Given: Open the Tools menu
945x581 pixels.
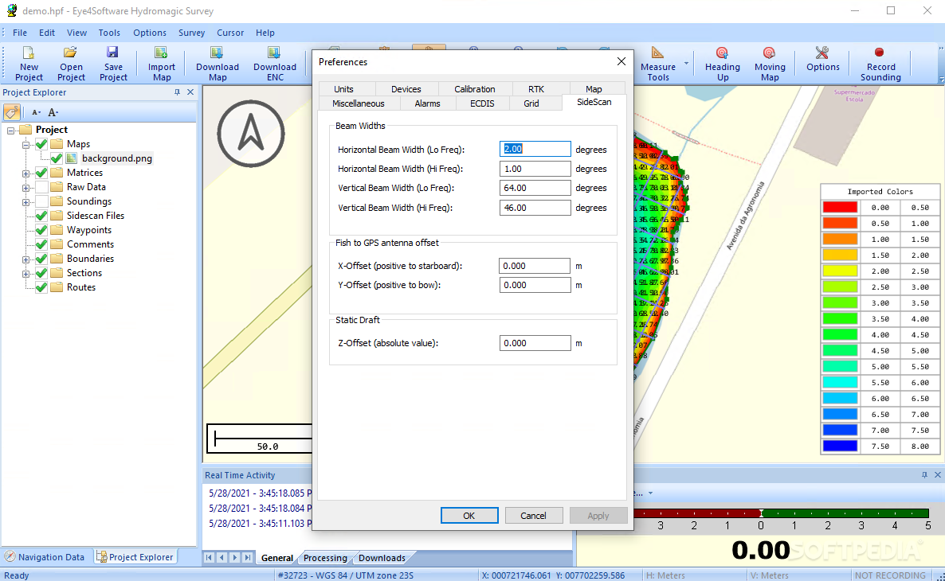Looking at the screenshot, I should point(109,33).
